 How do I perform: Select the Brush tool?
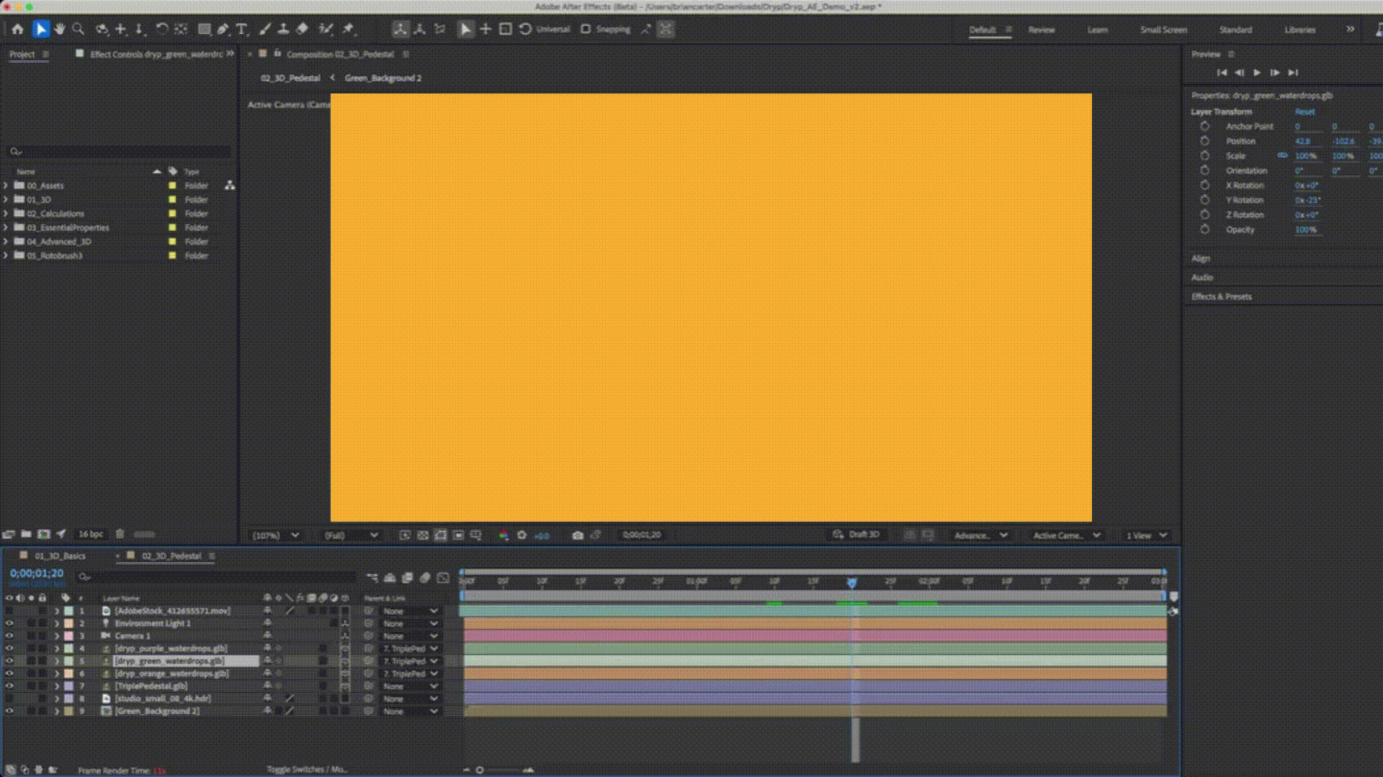[265, 29]
